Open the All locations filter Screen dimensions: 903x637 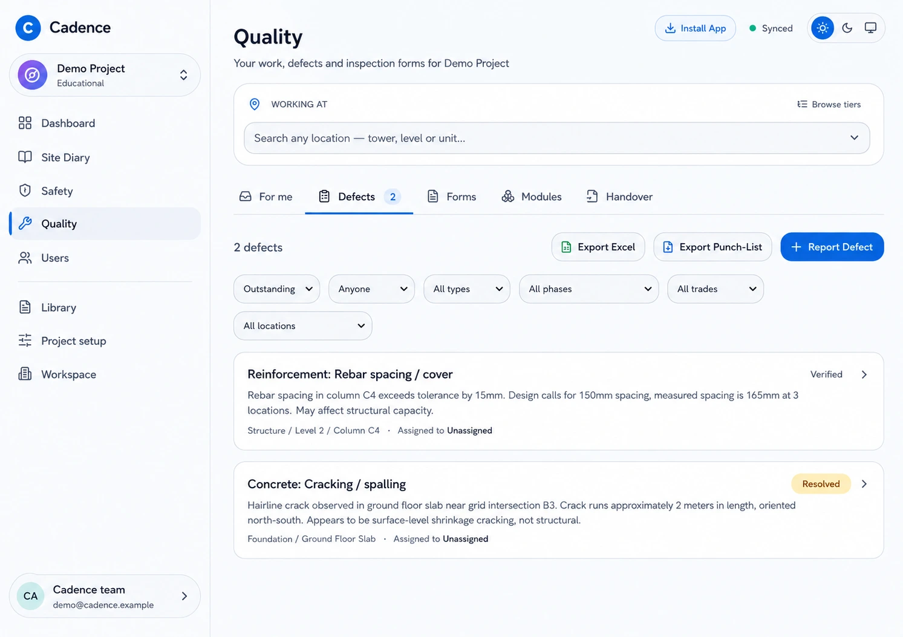click(x=303, y=326)
